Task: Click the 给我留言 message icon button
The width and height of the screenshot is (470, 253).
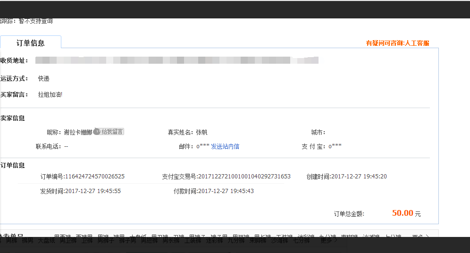Action: pos(109,132)
